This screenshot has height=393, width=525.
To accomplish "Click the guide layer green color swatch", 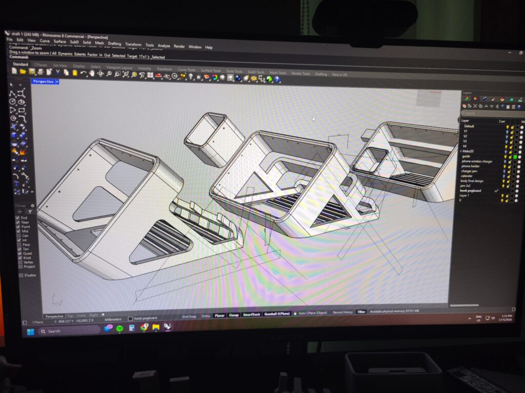I will (515, 157).
